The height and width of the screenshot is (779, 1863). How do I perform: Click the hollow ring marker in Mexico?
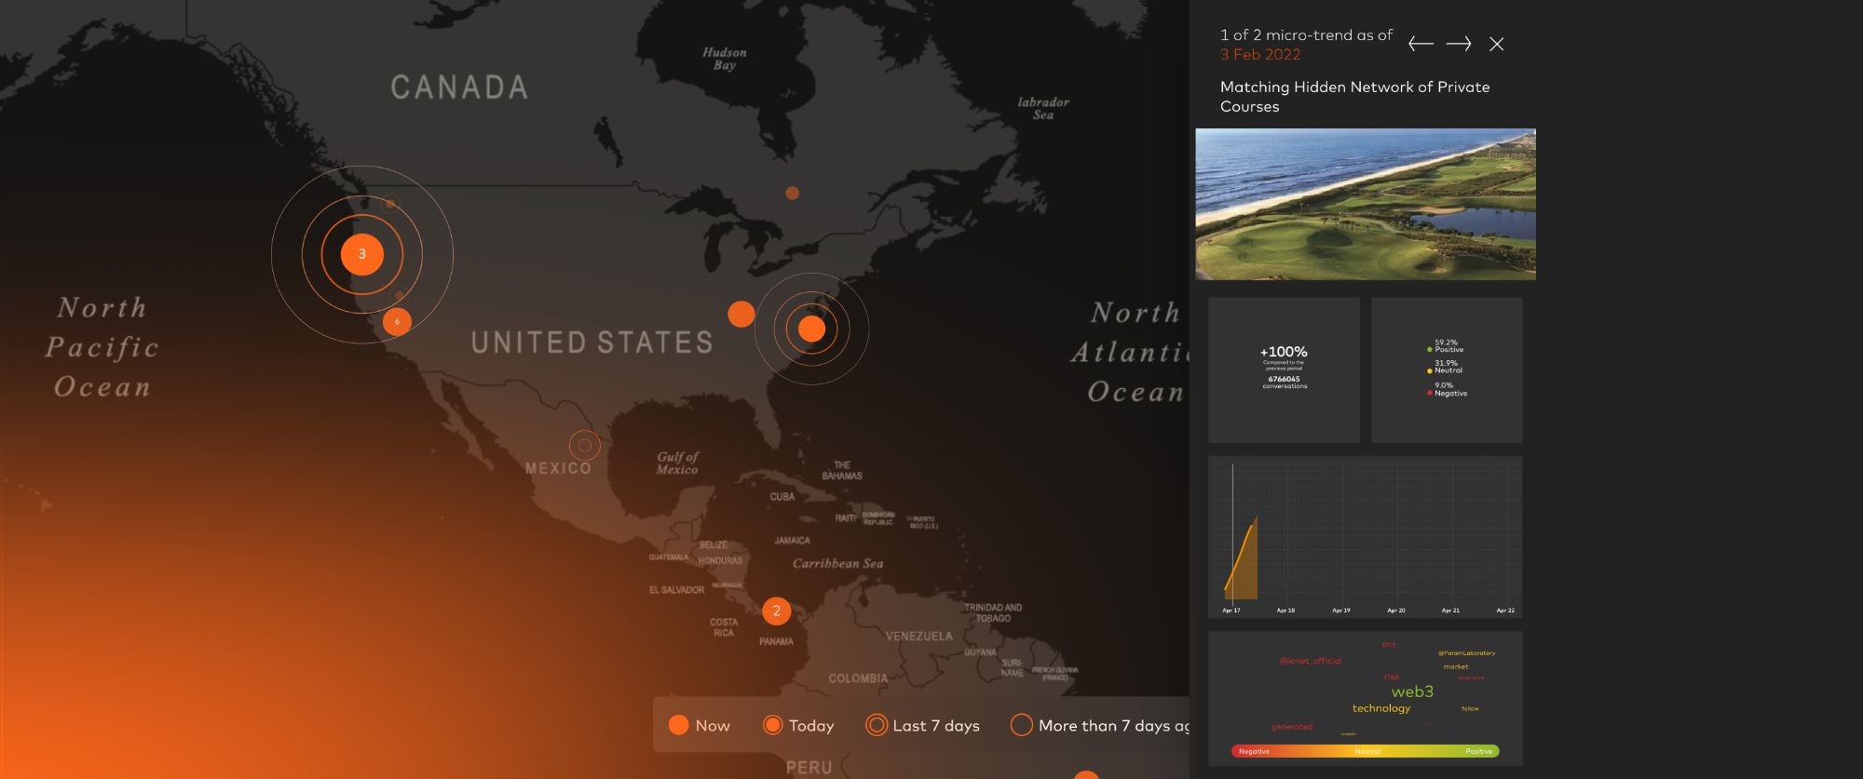[584, 446]
